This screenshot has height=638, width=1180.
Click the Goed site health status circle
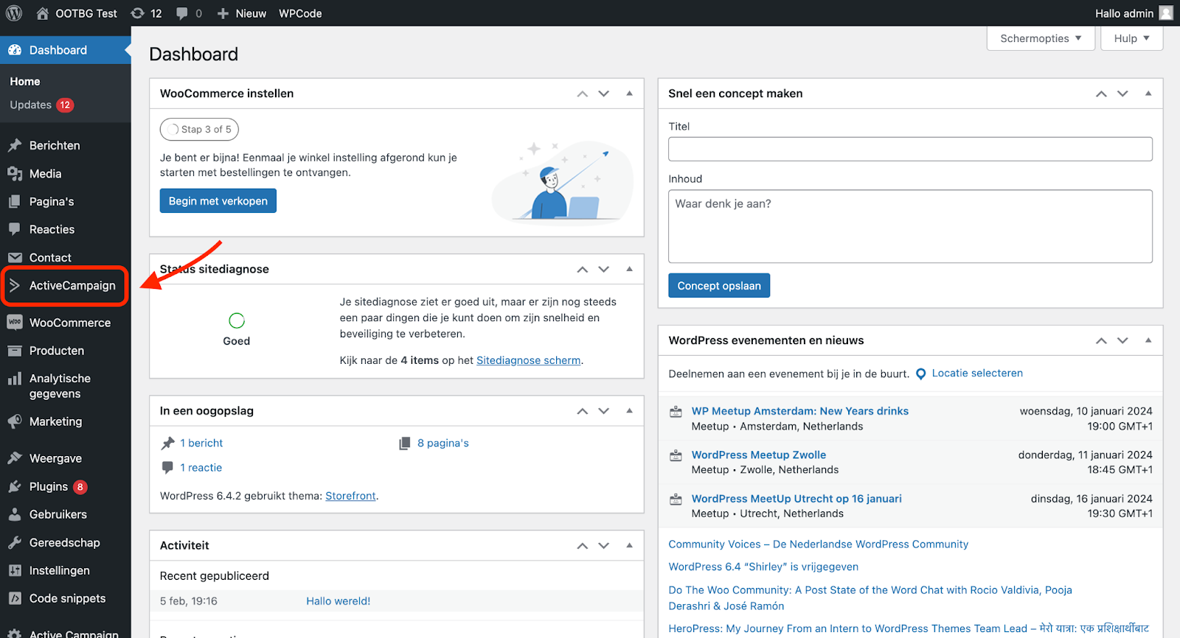pyautogui.click(x=237, y=320)
